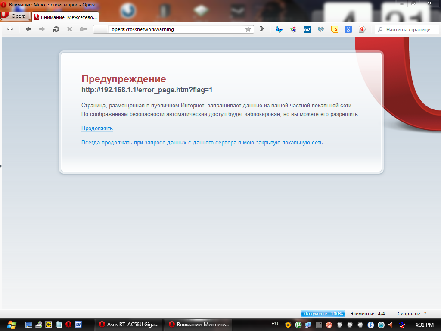Click the 'Продолжить' link
Image resolution: width=441 pixels, height=331 pixels.
pyautogui.click(x=97, y=128)
